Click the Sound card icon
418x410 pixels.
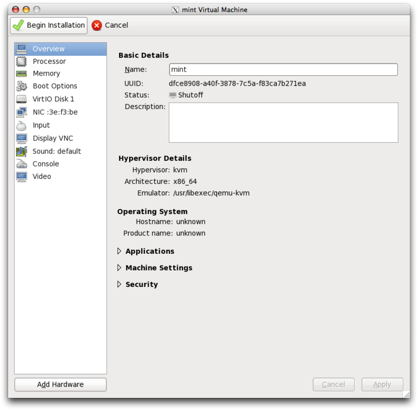coord(21,151)
